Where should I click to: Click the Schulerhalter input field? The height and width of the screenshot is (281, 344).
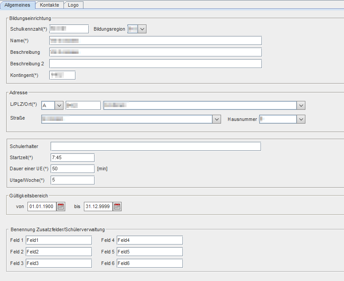pos(156,146)
